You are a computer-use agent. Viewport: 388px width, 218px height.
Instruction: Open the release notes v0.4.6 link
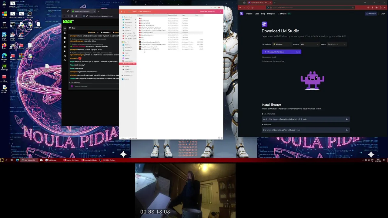273,57
